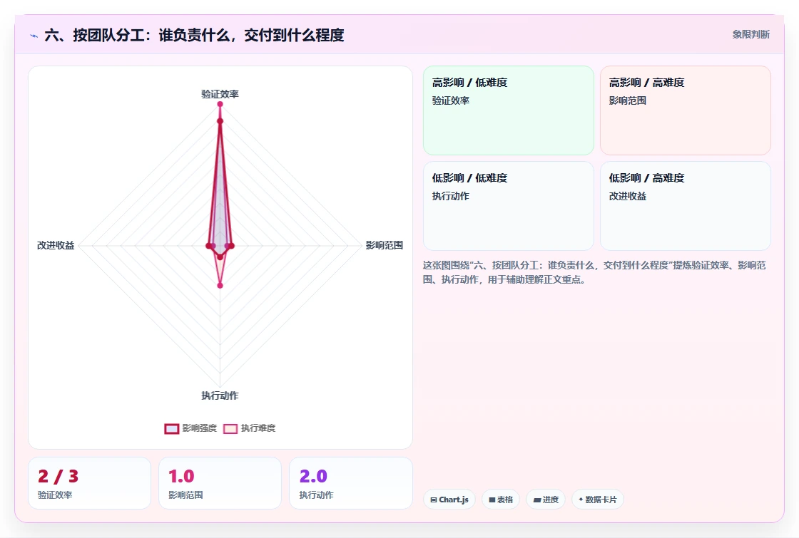799x538 pixels.
Task: Click the 改进收益 axis label on radar chart
Action: (56, 245)
